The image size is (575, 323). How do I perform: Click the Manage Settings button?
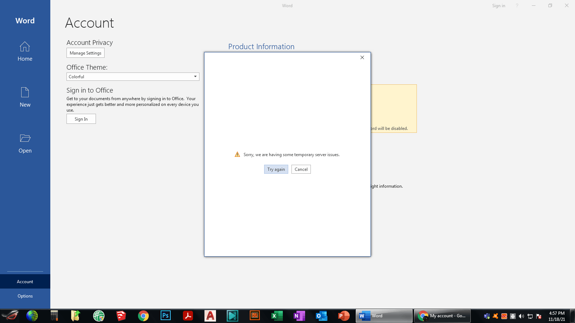coord(86,53)
